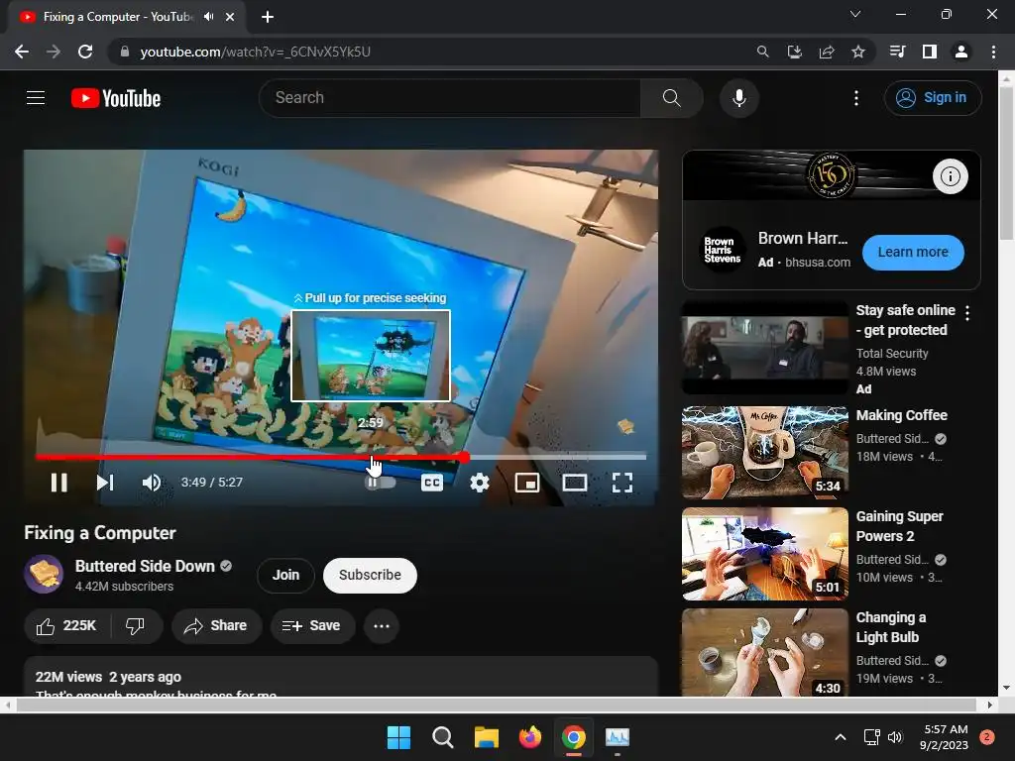This screenshot has width=1015, height=761.
Task: Open Stay safe online ad title
Action: [905, 320]
